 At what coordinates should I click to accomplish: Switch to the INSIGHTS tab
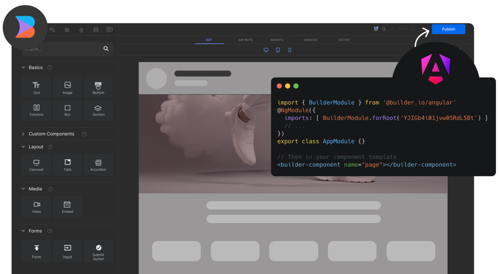point(277,40)
